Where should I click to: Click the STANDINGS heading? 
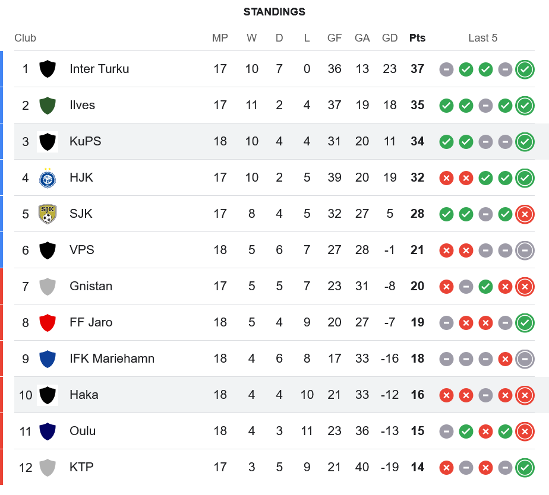click(x=274, y=12)
